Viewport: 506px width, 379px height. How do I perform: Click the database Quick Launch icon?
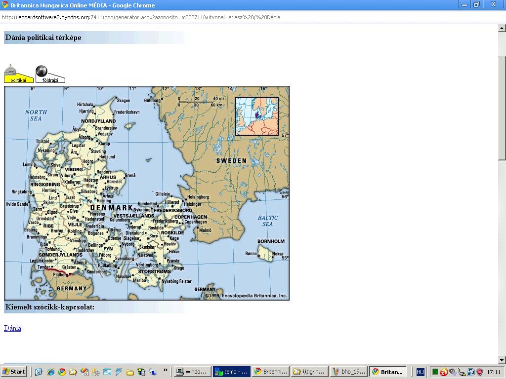pos(141,372)
